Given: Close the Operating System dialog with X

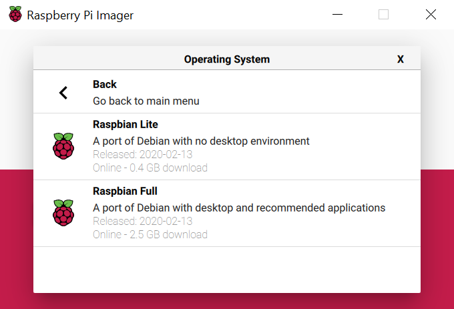Looking at the screenshot, I should click(x=401, y=59).
